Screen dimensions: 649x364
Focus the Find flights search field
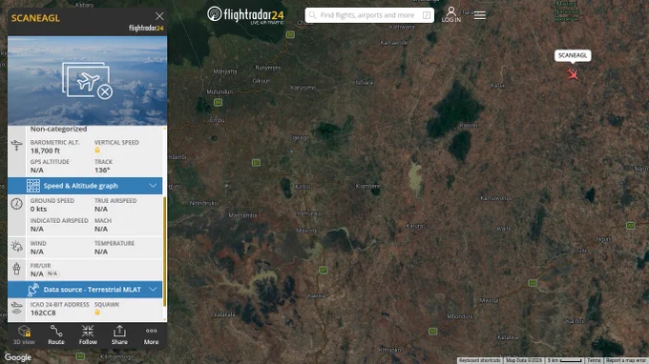[x=369, y=15]
